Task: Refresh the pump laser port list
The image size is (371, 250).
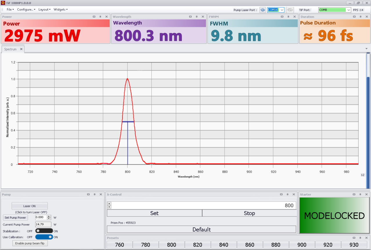Action: (263, 10)
